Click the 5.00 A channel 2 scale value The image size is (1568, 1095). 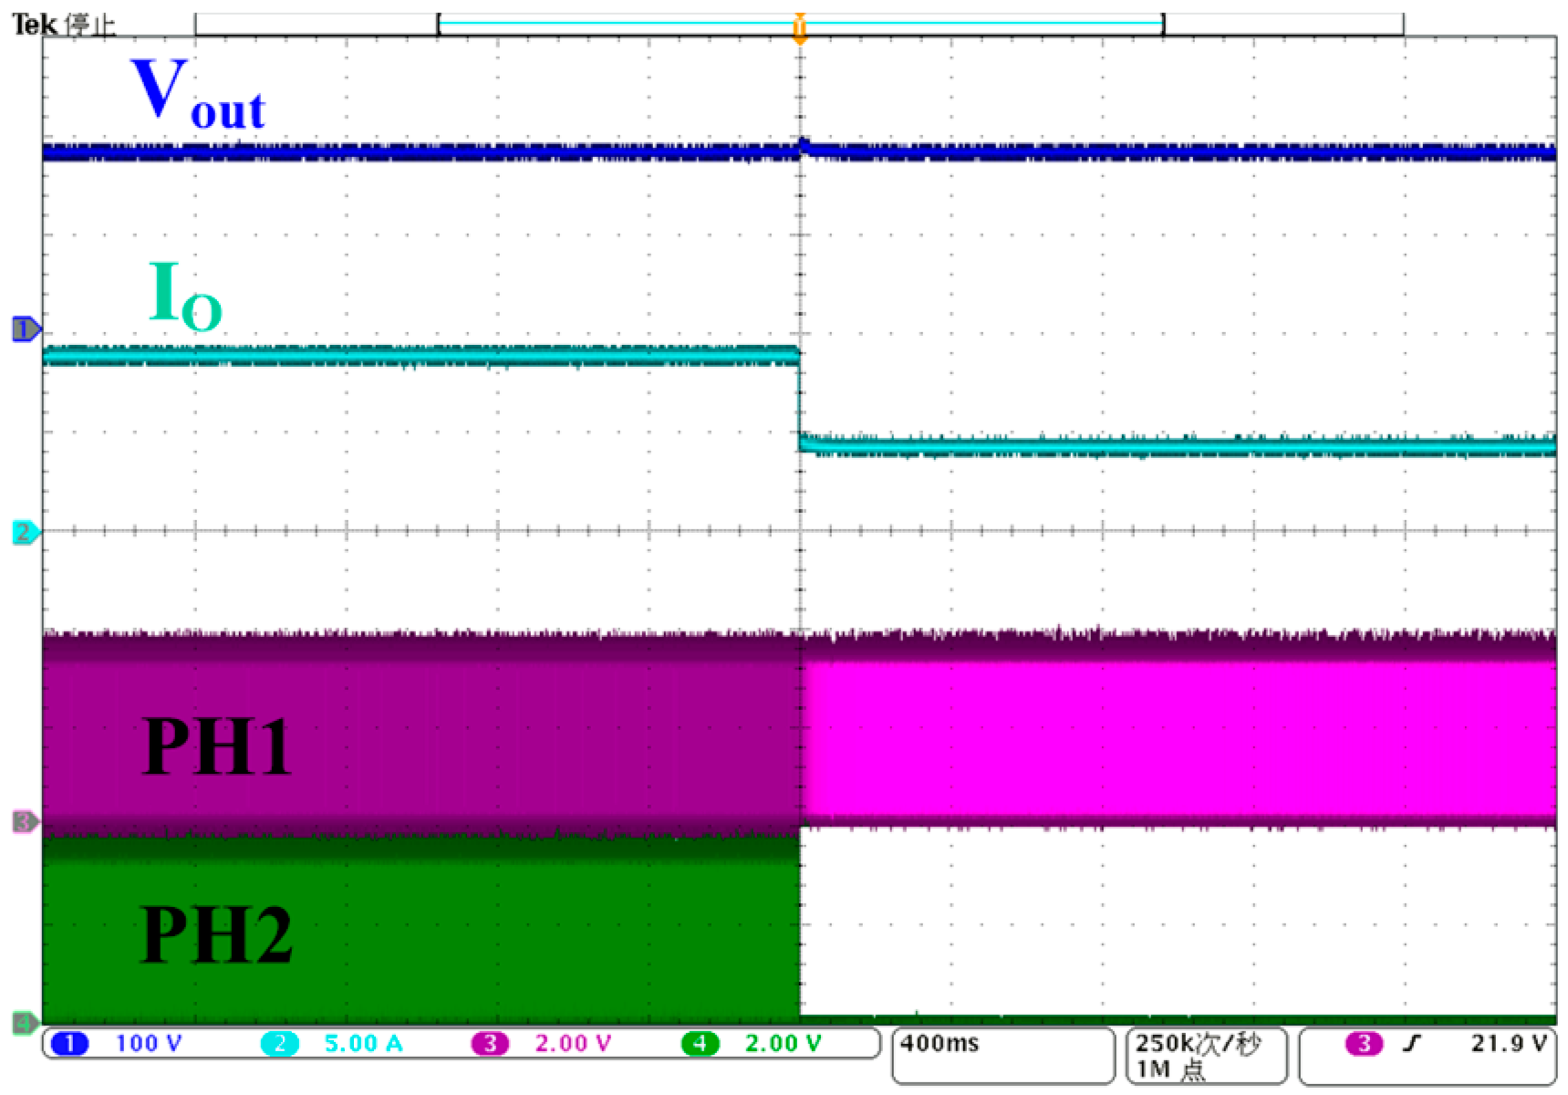pos(363,1043)
